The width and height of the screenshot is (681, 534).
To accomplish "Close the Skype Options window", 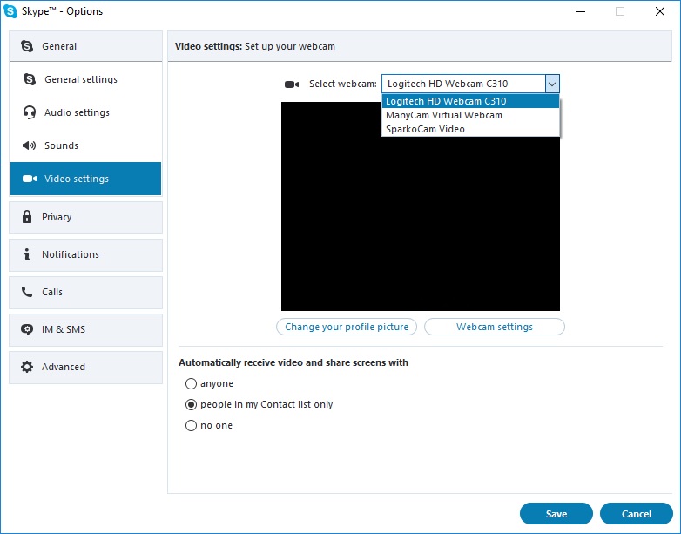I will pyautogui.click(x=660, y=11).
